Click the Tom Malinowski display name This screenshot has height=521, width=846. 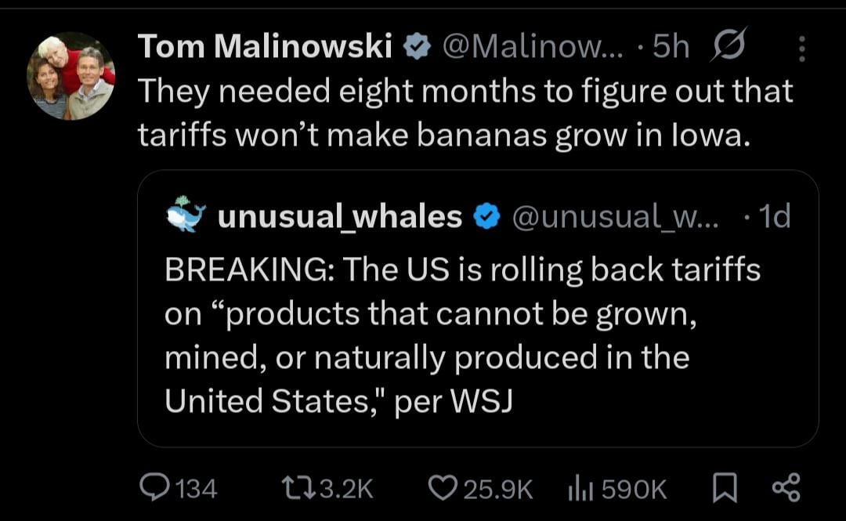pyautogui.click(x=265, y=49)
